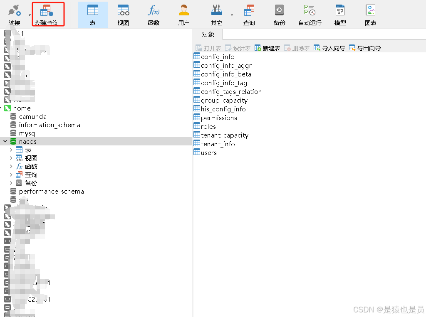Click the table icon beside config_info
426x317 pixels.
[x=197, y=56]
